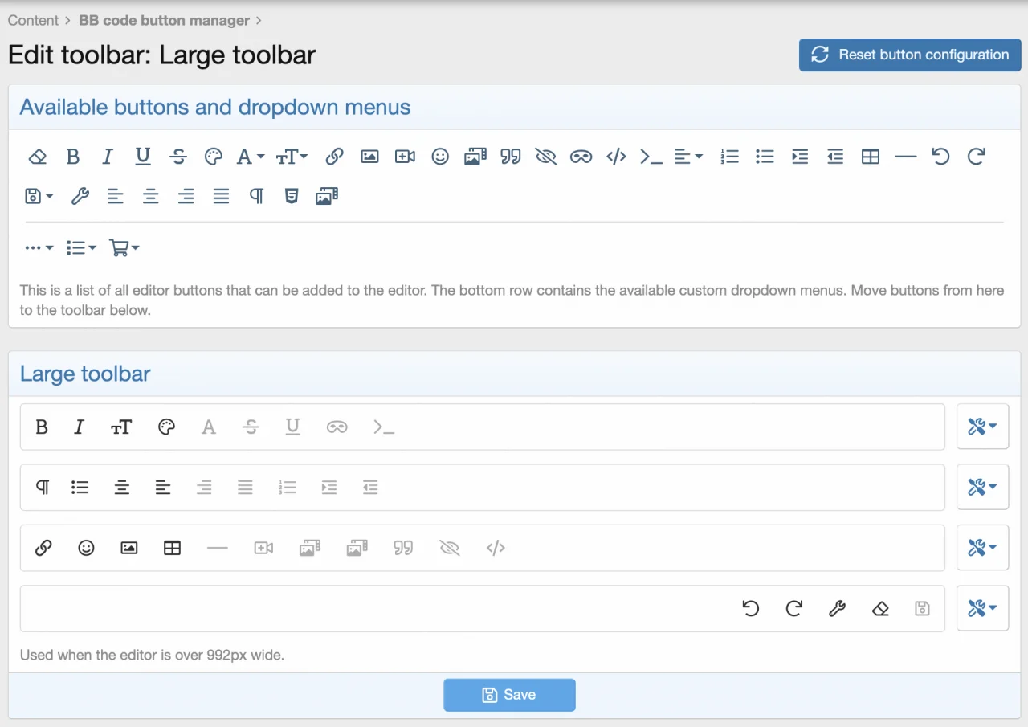Click indent icon in Available buttons
Screen dimensions: 1028x727
pyautogui.click(x=800, y=157)
